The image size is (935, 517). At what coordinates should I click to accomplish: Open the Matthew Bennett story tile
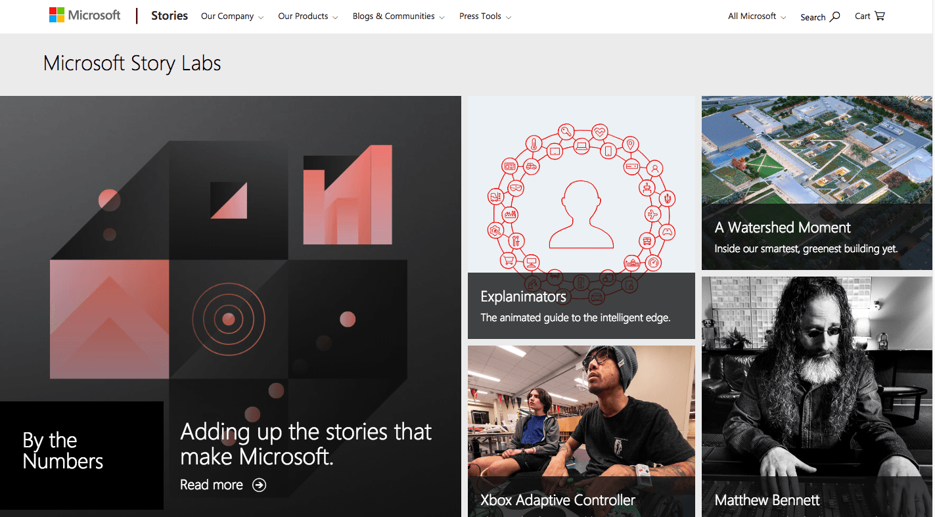767,500
